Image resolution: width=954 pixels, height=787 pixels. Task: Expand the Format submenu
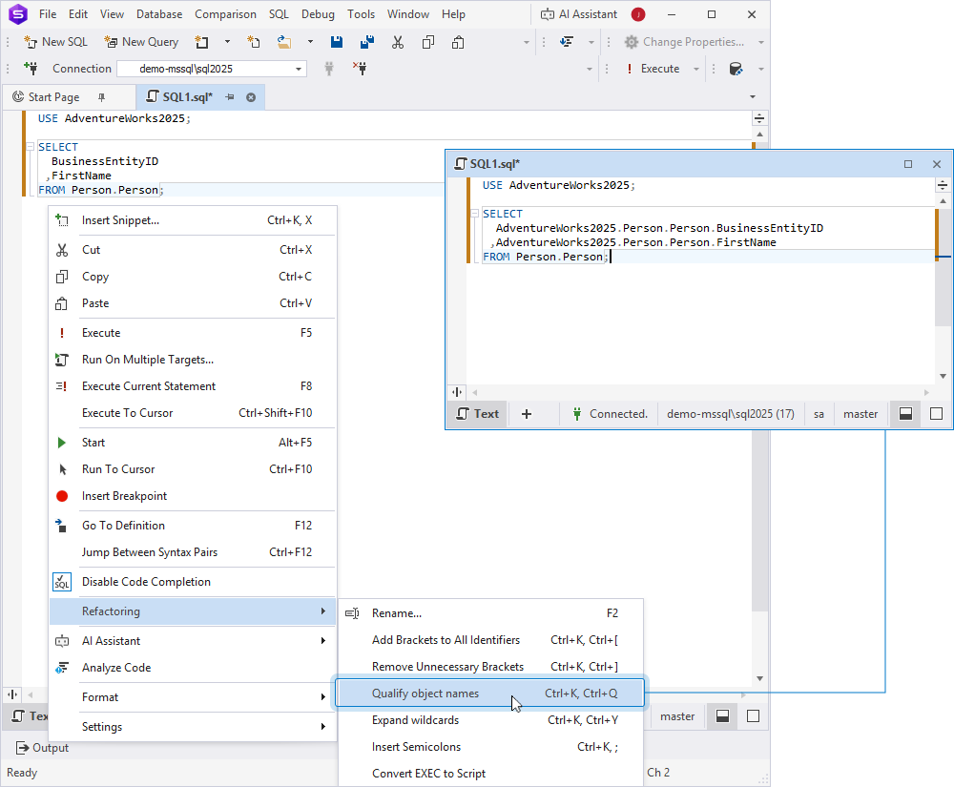click(x=193, y=697)
